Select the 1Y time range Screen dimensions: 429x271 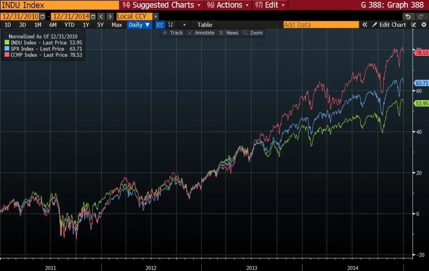point(86,25)
